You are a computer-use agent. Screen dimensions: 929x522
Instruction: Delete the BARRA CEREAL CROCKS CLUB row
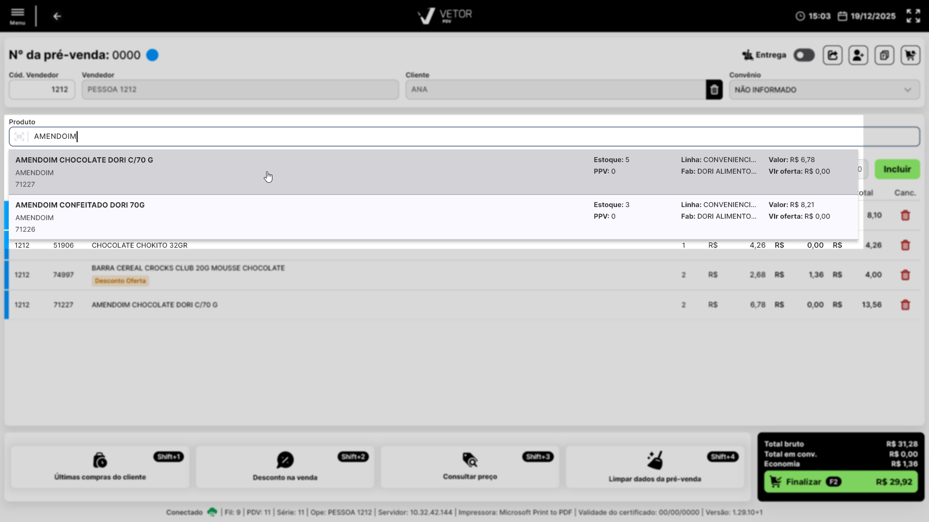click(905, 275)
